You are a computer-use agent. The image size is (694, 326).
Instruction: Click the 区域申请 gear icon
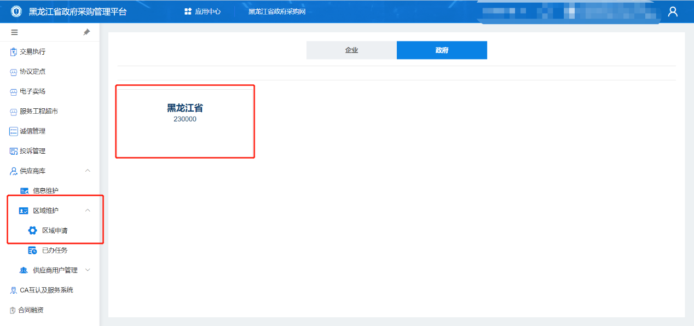[32, 230]
